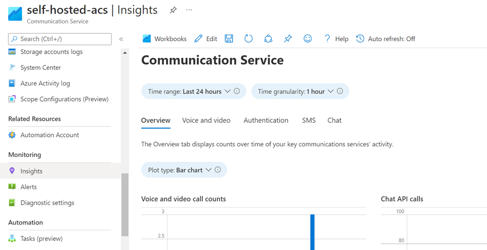Refresh the workbook with circular arrow icon

249,39
